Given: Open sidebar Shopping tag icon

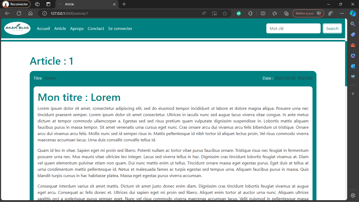Looking at the screenshot, I should click(353, 35).
